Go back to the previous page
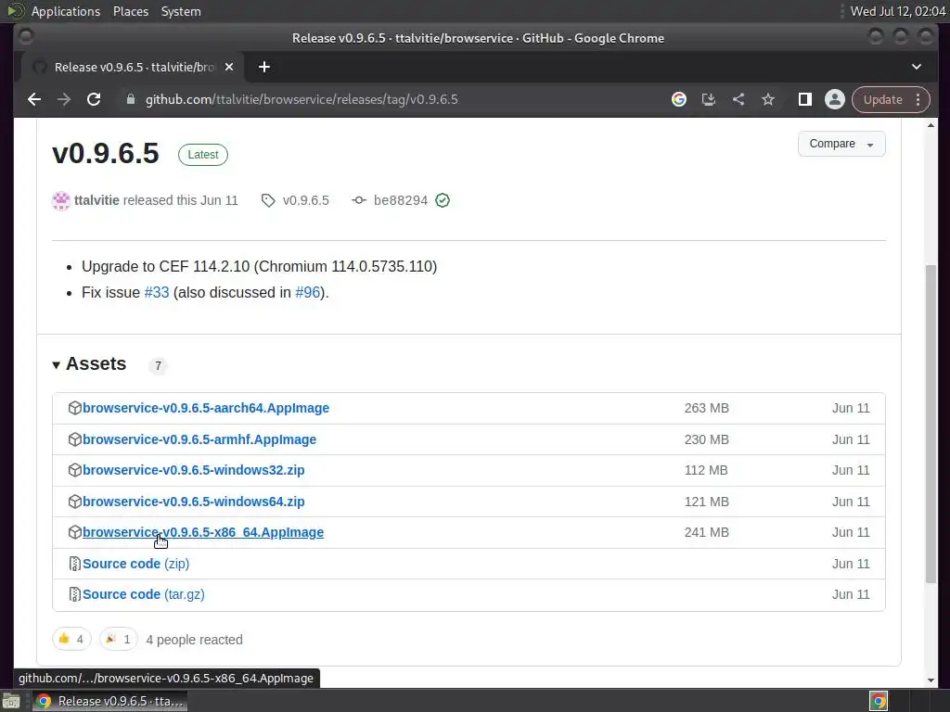Viewport: 950px width, 712px height. point(34,99)
